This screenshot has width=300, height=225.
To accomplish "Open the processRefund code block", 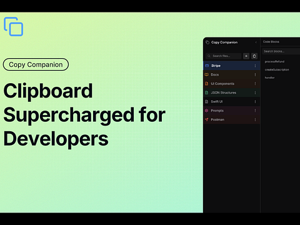I will (274, 61).
